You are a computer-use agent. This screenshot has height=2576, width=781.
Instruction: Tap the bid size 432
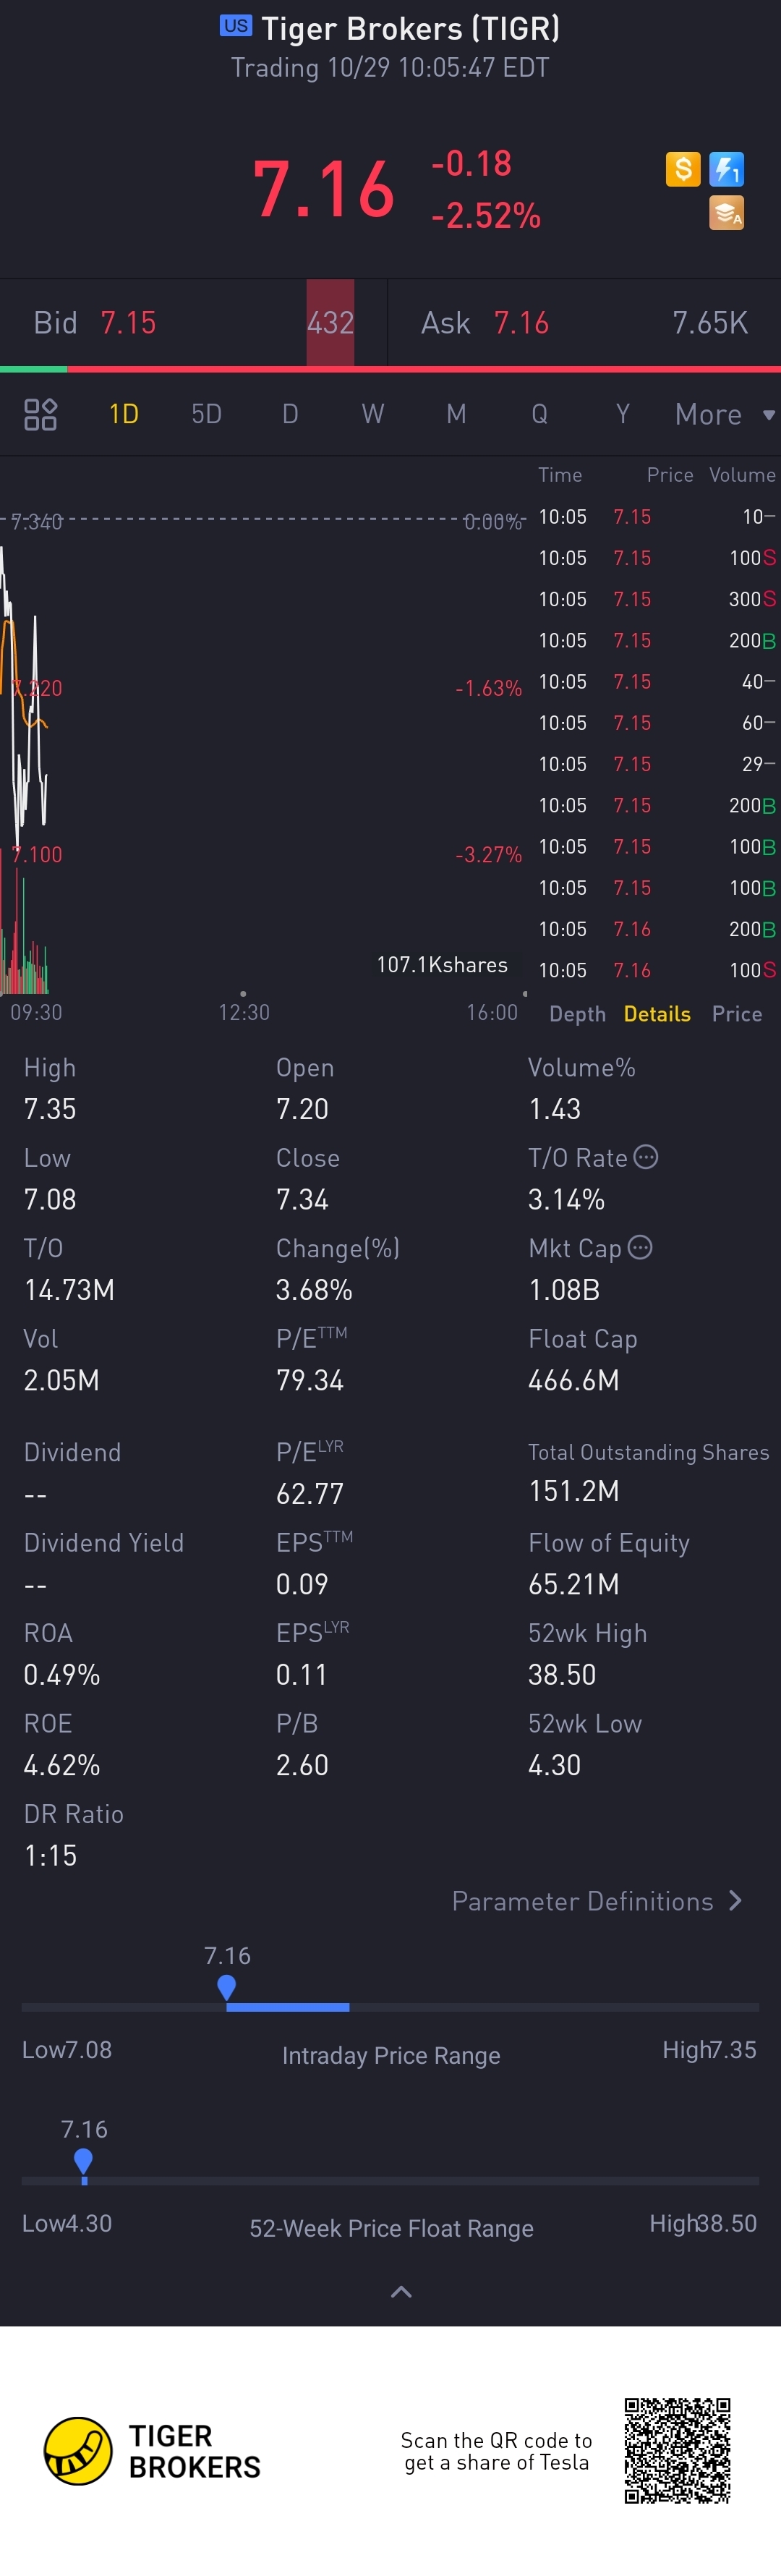click(x=330, y=323)
